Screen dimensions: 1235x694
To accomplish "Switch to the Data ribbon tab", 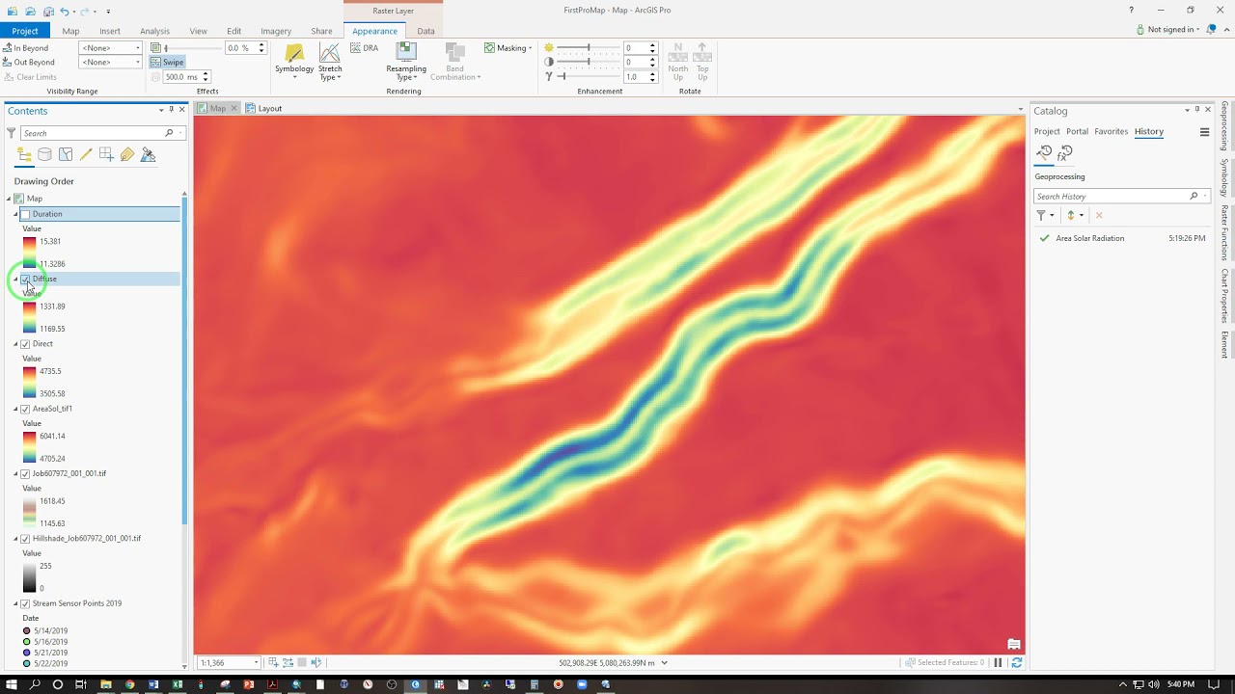I will pos(425,31).
